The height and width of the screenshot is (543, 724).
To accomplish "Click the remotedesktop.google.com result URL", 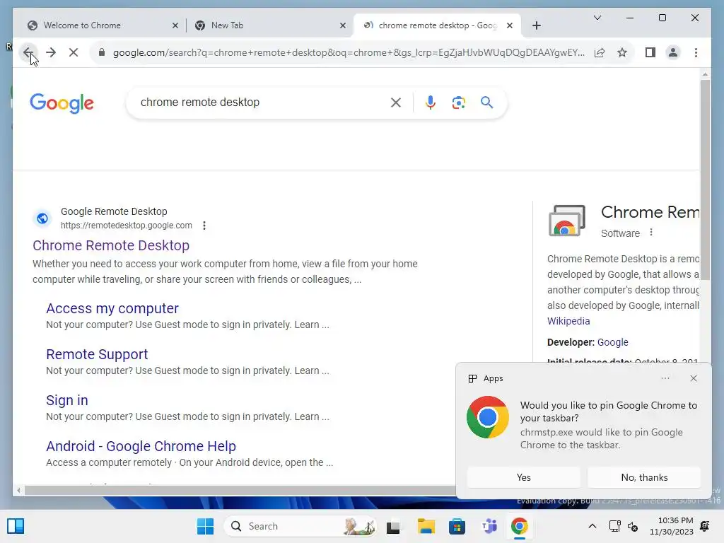I will (x=127, y=226).
